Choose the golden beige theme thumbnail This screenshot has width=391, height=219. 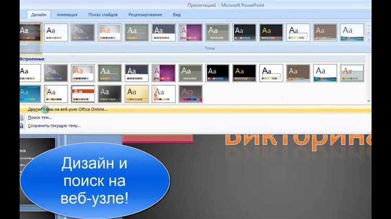137,94
